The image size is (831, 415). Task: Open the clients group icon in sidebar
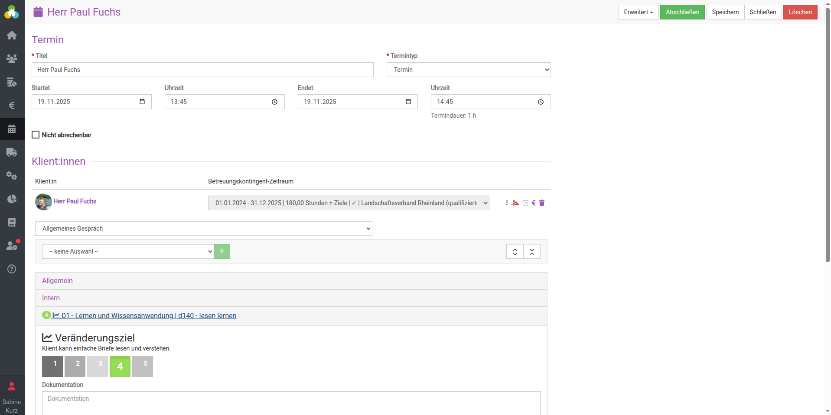[x=12, y=58]
